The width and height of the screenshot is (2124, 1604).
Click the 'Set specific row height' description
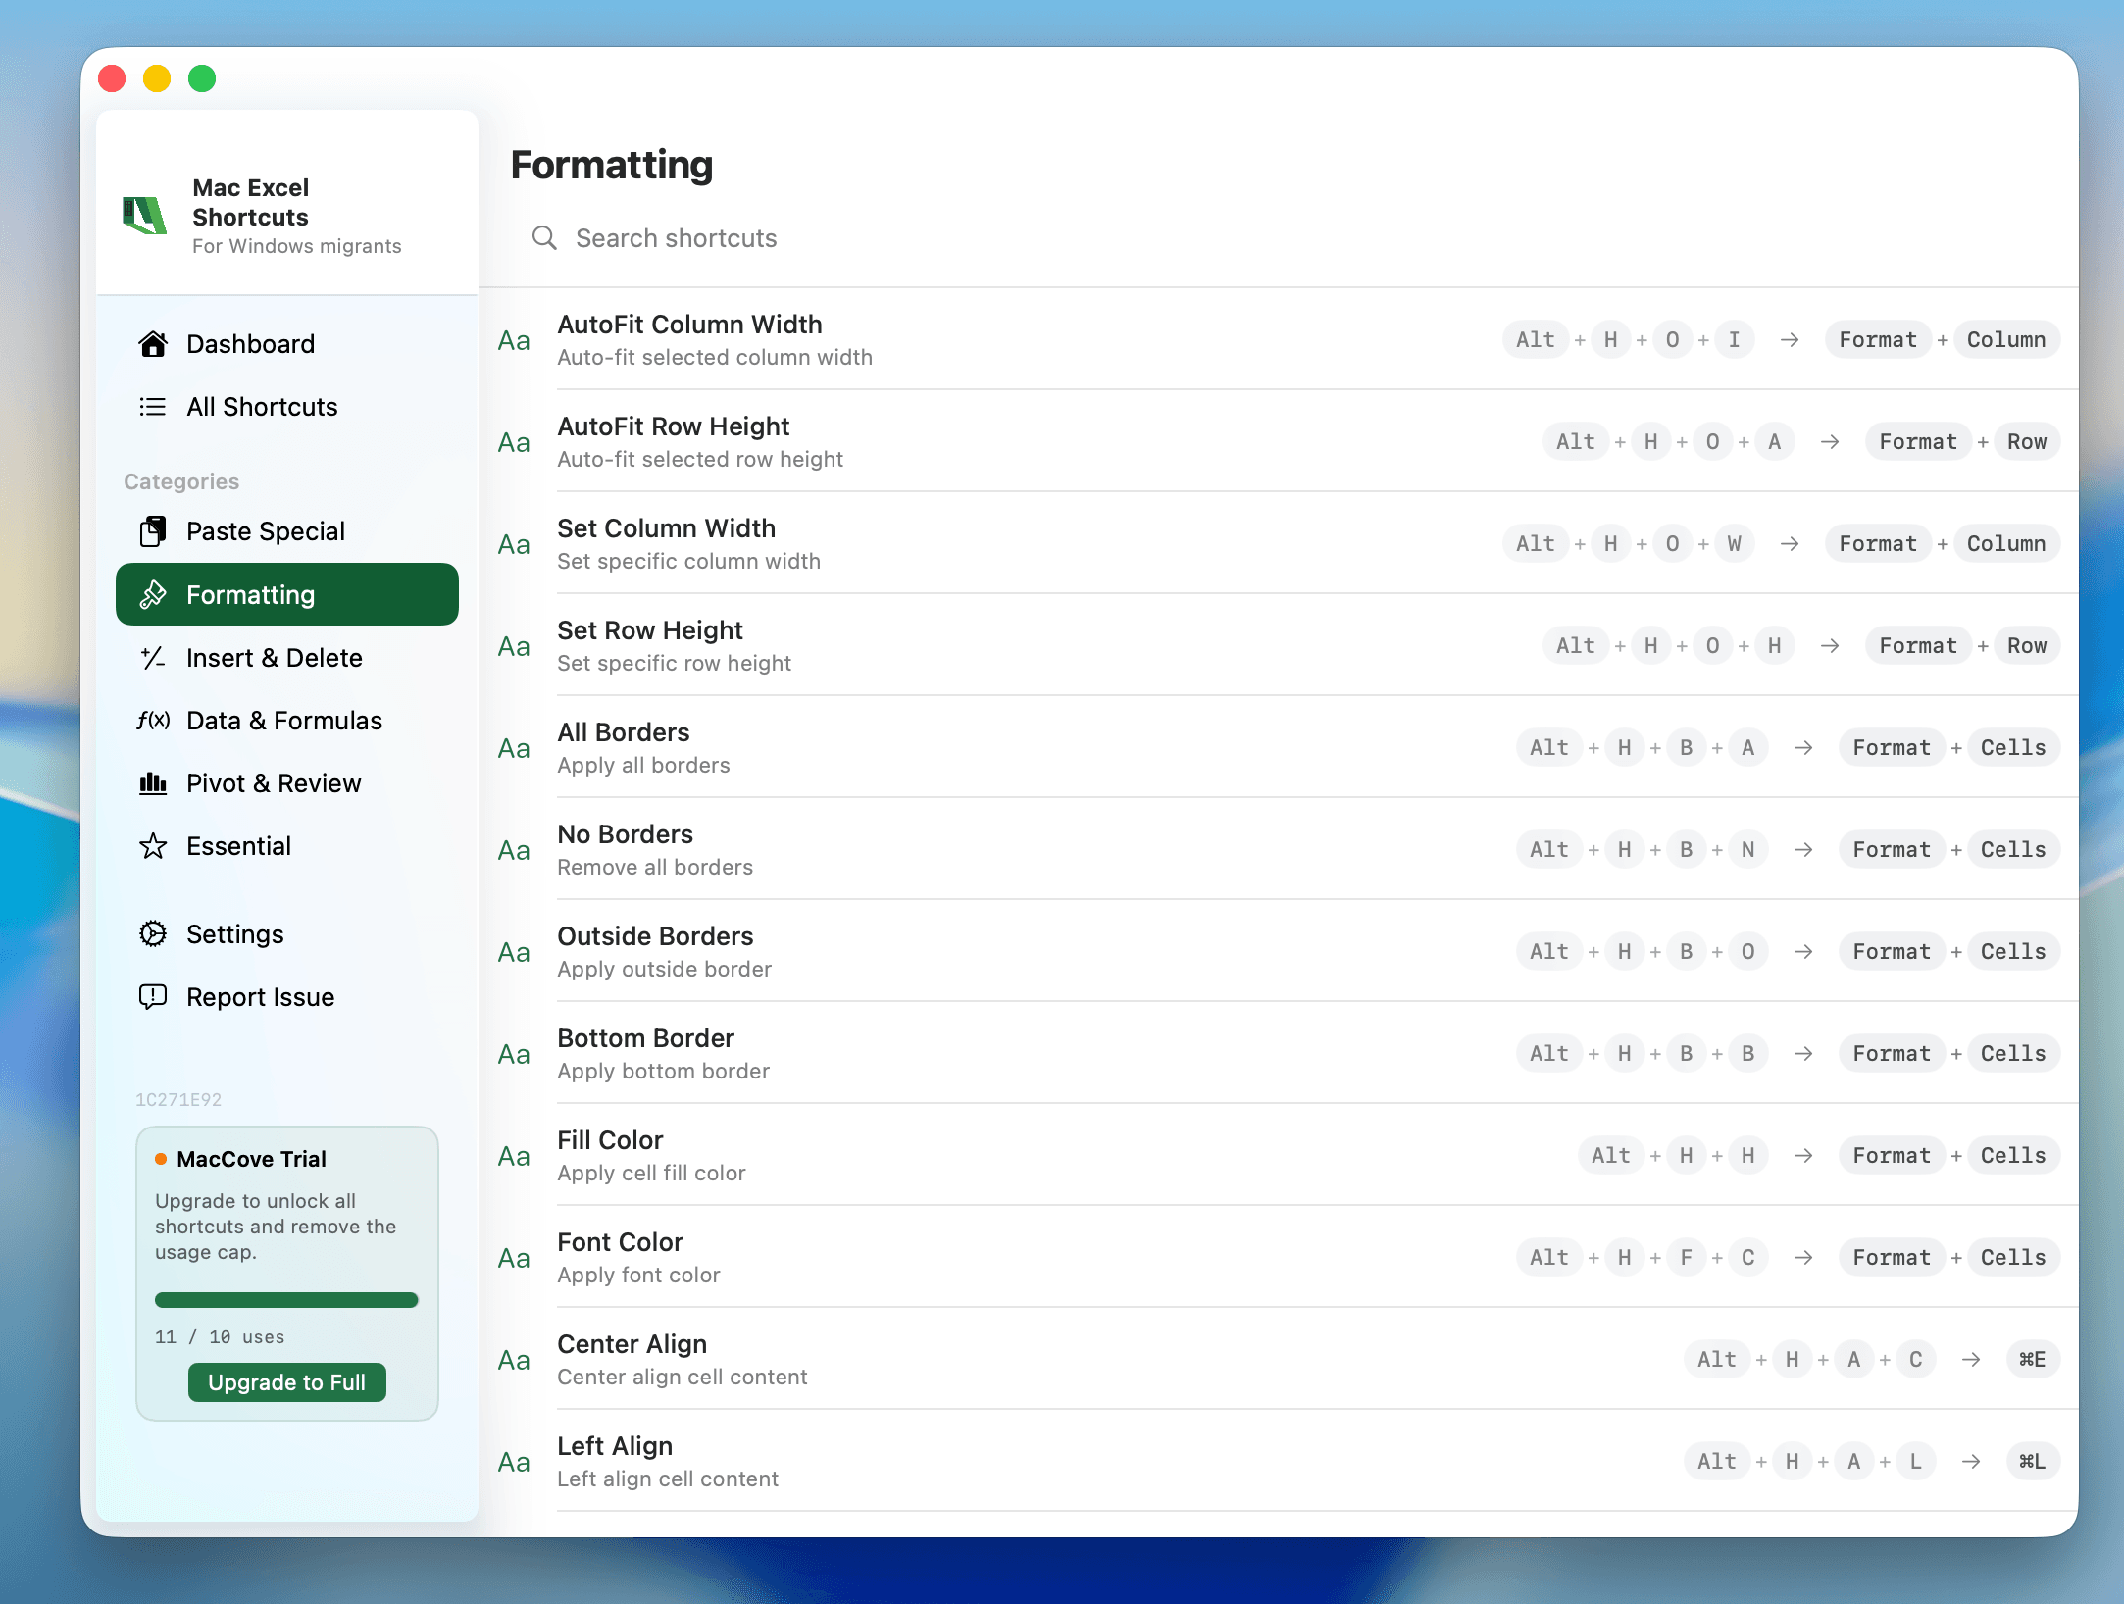[675, 663]
